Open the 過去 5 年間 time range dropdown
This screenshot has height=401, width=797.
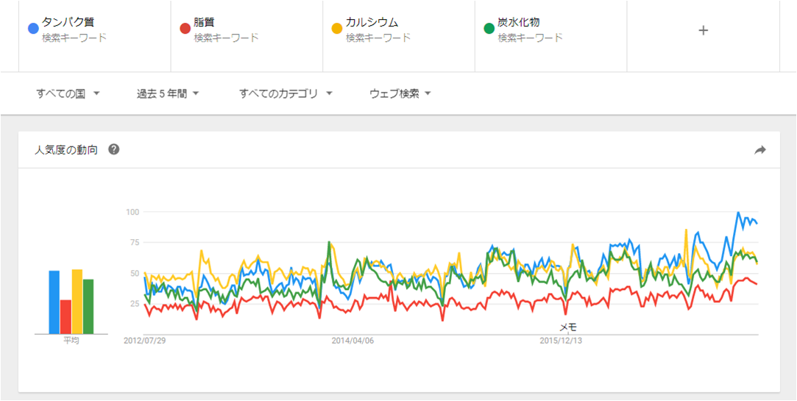168,93
